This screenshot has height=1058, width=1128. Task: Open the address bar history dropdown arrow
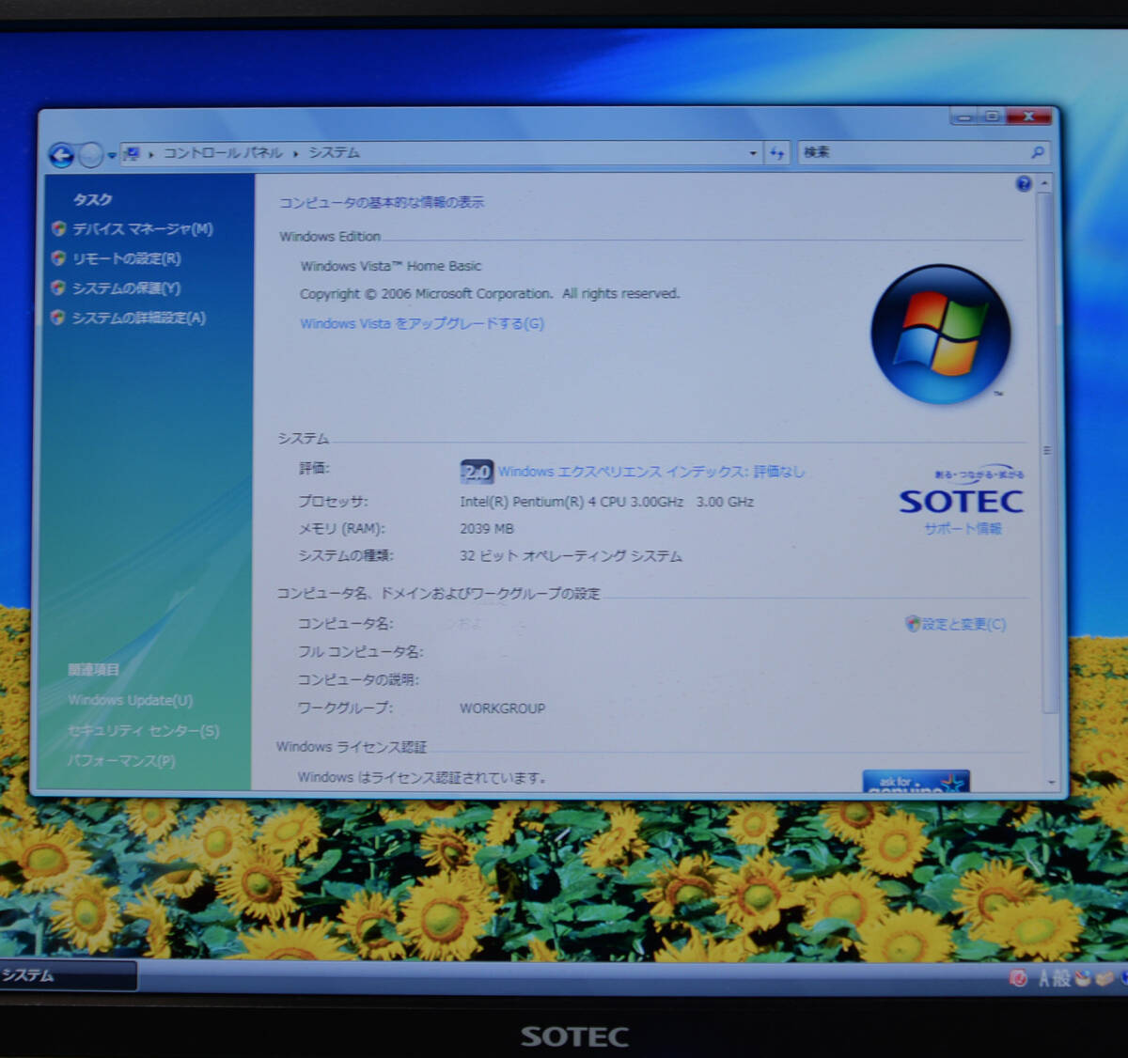pos(753,152)
